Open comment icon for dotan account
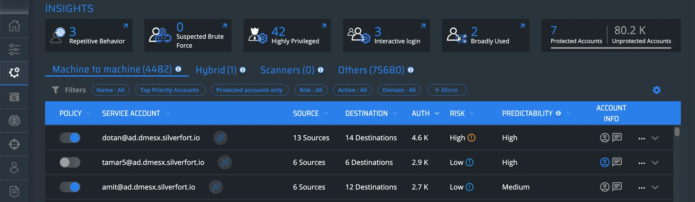 [x=617, y=138]
